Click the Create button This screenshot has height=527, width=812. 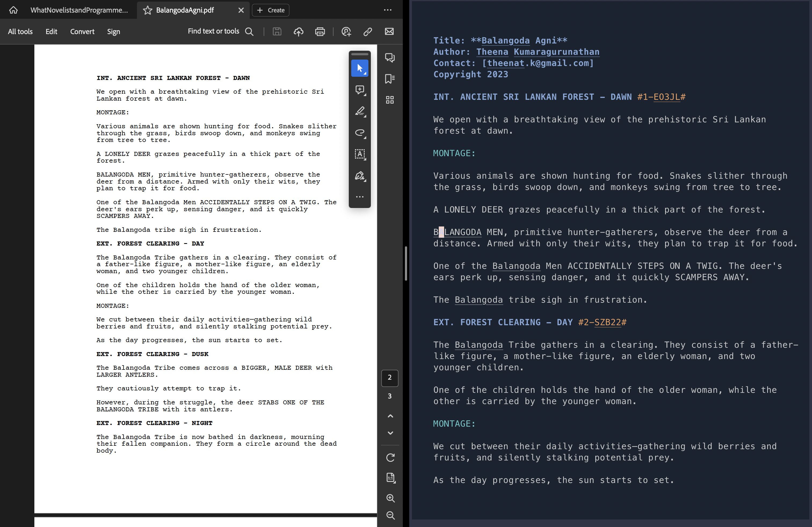271,10
